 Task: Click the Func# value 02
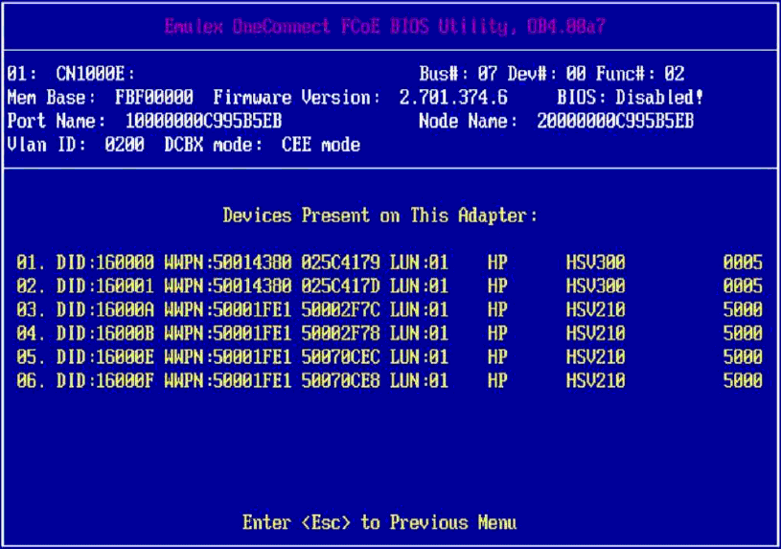point(674,74)
